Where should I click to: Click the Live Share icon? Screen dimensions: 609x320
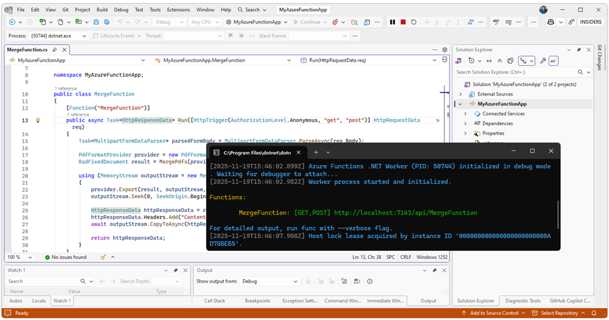571,22
